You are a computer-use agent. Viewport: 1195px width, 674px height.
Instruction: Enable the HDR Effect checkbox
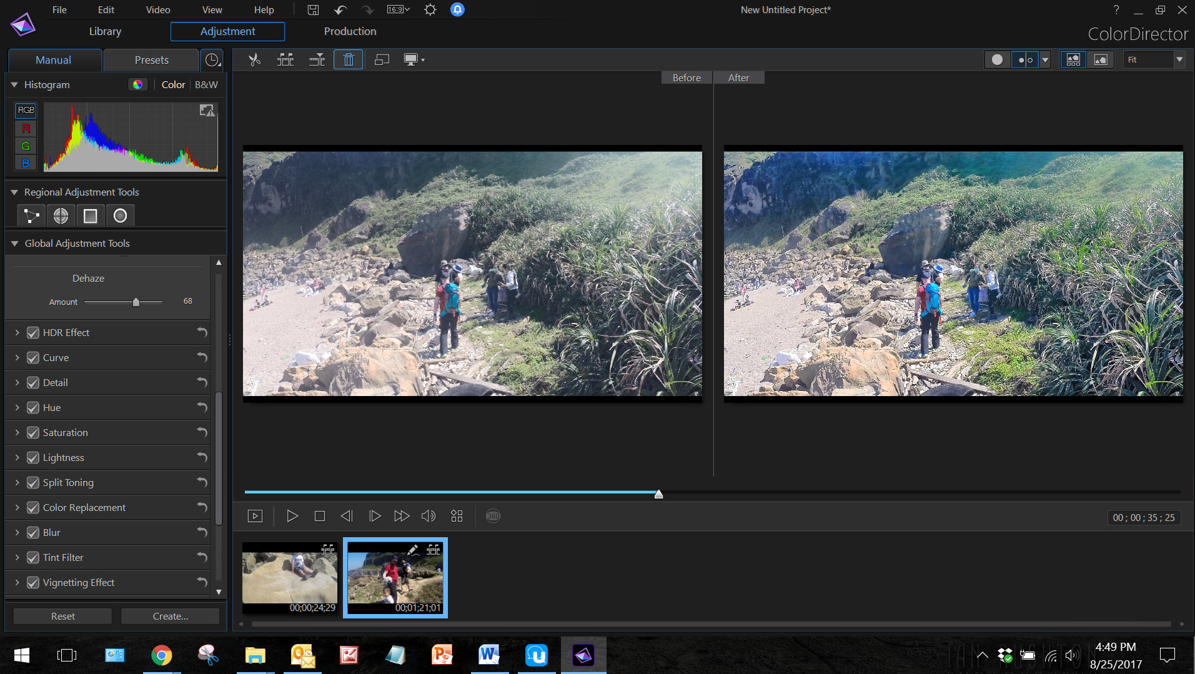coord(32,332)
